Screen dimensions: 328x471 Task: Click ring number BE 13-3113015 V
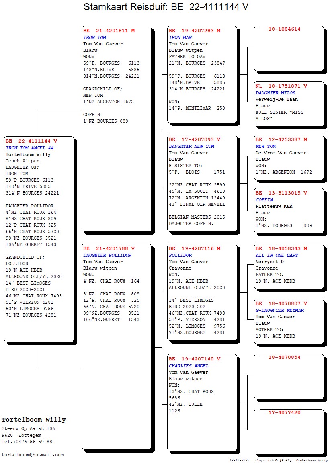point(281,193)
